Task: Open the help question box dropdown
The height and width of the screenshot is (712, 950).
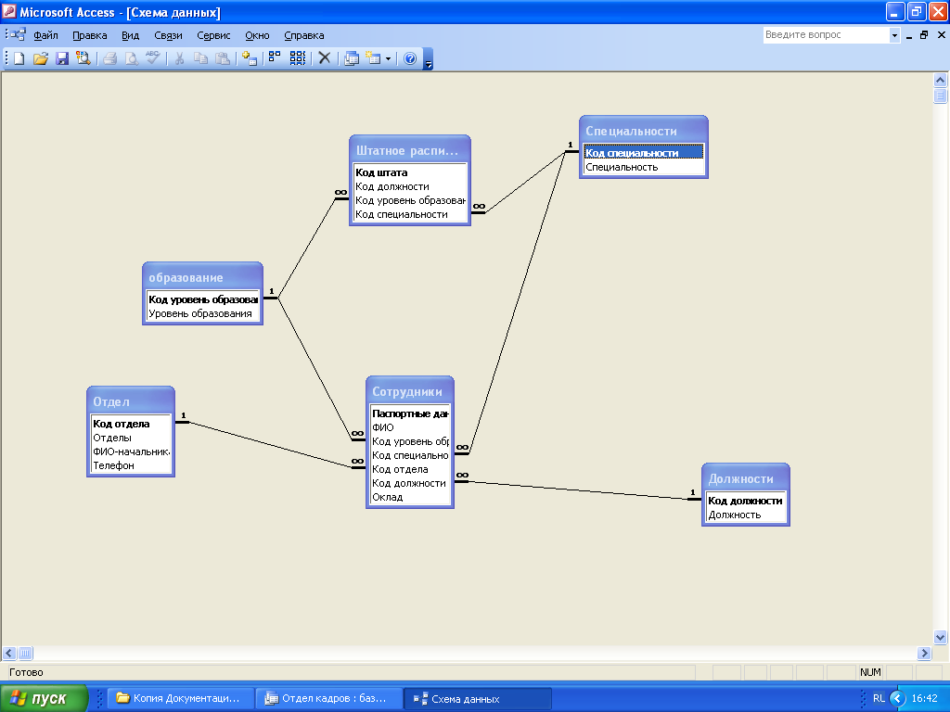Action: point(894,35)
